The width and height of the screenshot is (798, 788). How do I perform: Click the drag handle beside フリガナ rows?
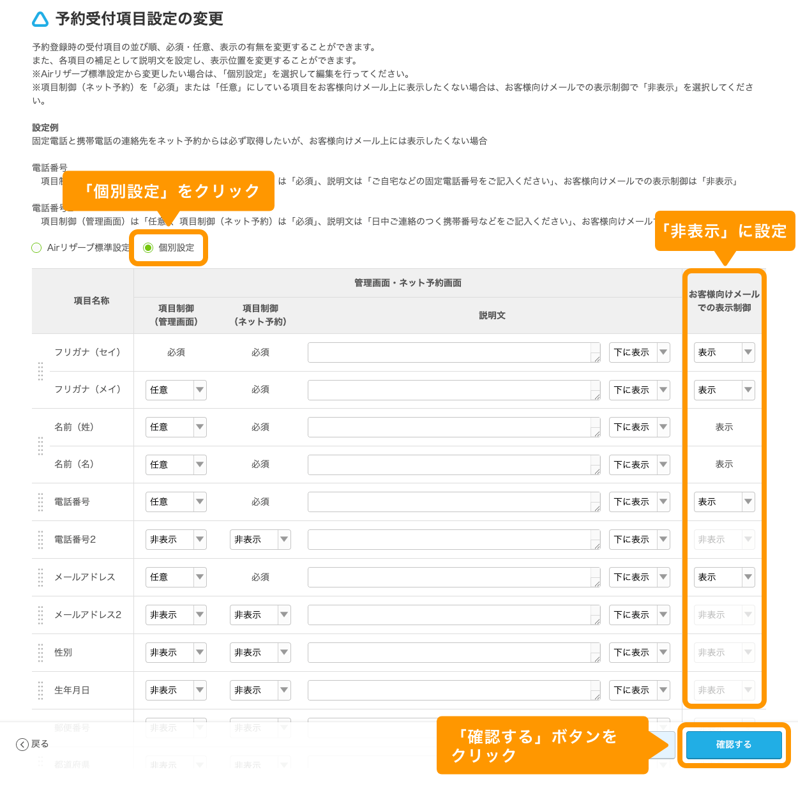(40, 371)
